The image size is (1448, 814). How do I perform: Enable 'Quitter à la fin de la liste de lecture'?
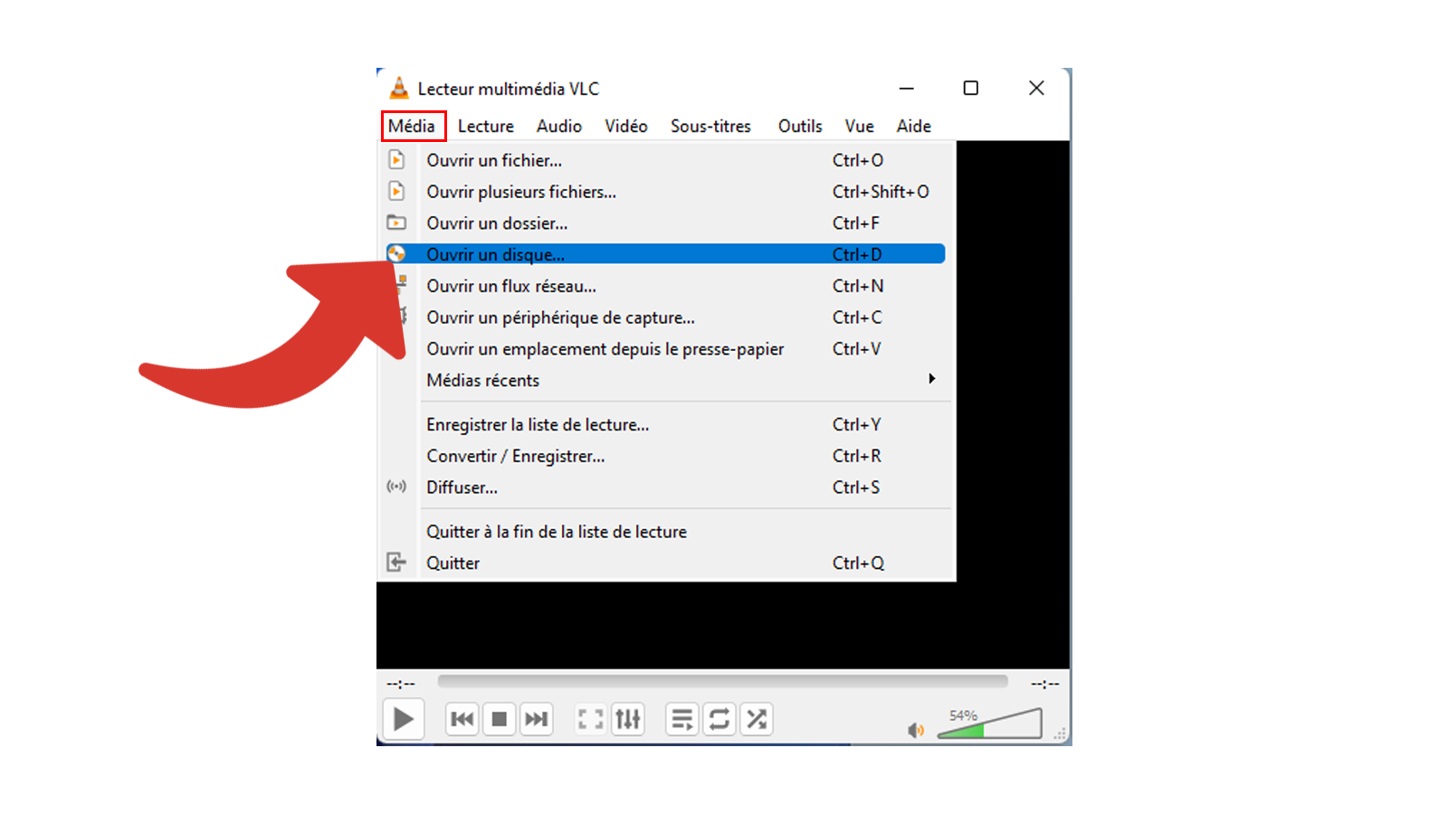[557, 531]
